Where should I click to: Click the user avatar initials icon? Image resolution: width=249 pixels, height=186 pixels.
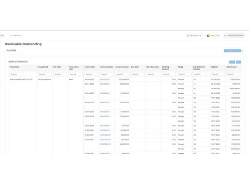(x=226, y=36)
